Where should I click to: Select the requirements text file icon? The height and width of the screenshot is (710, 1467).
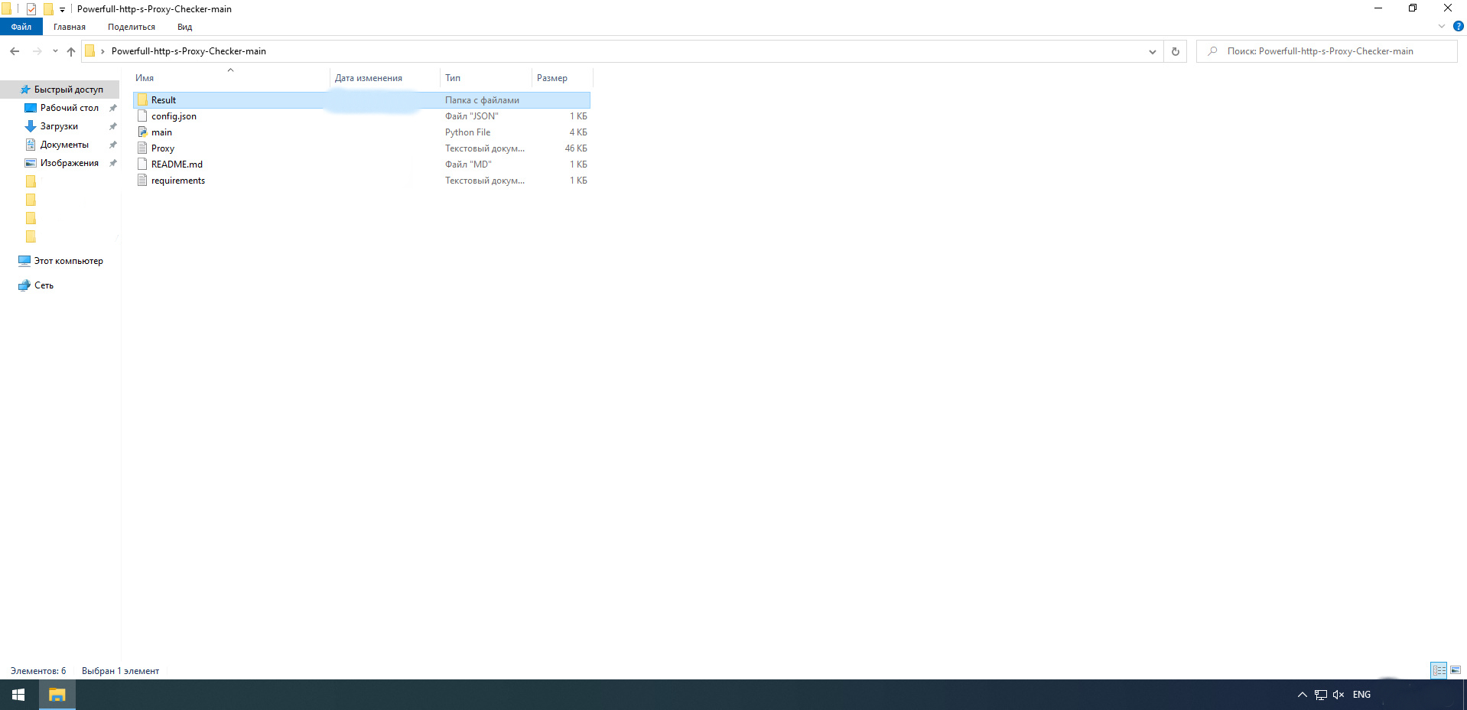pos(142,181)
